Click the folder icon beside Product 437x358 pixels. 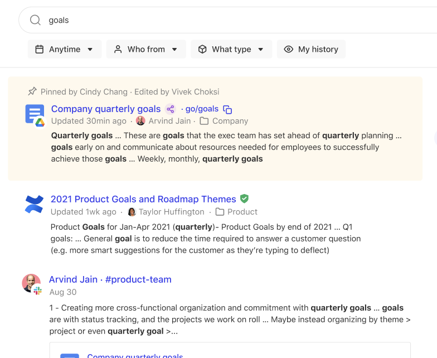(220, 212)
